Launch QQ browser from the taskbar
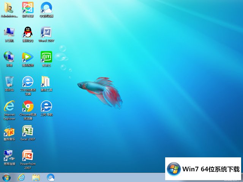 [x=50, y=177]
